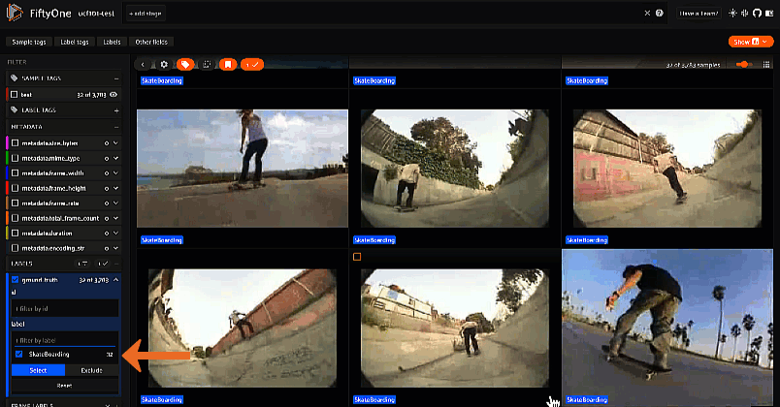Expand metadata.mime_type filter chevron

pos(115,159)
